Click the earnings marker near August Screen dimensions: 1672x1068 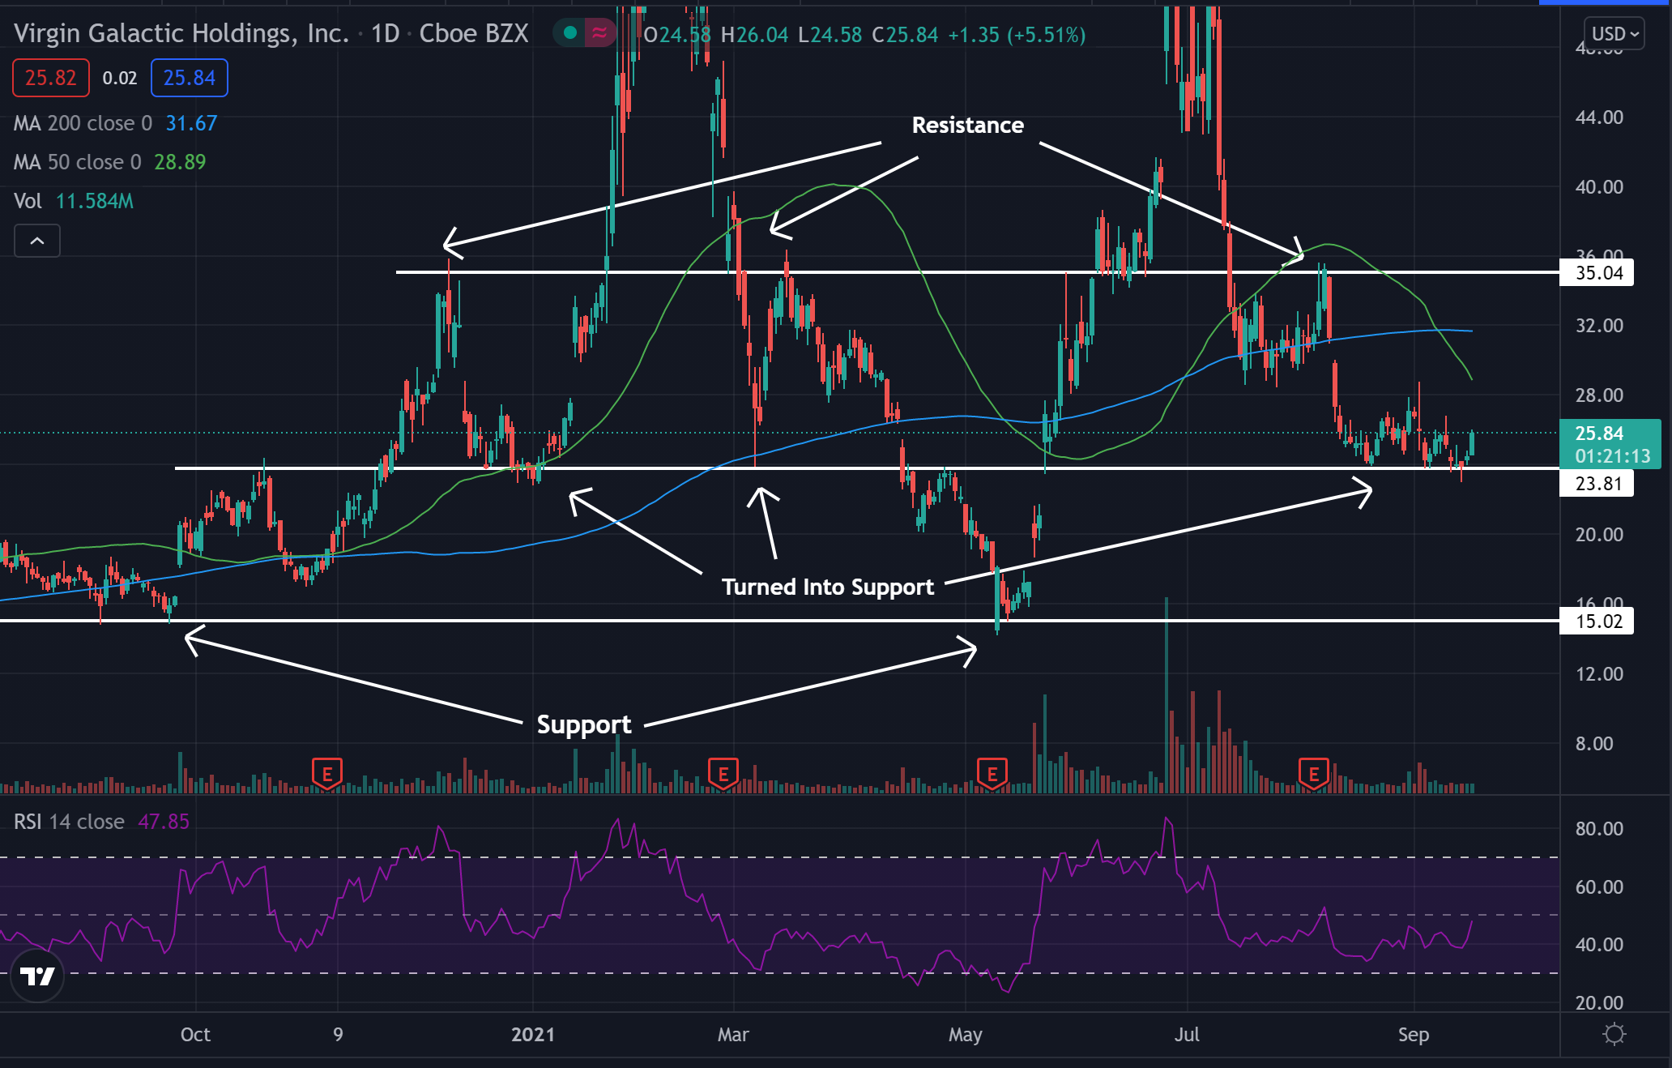(1314, 774)
